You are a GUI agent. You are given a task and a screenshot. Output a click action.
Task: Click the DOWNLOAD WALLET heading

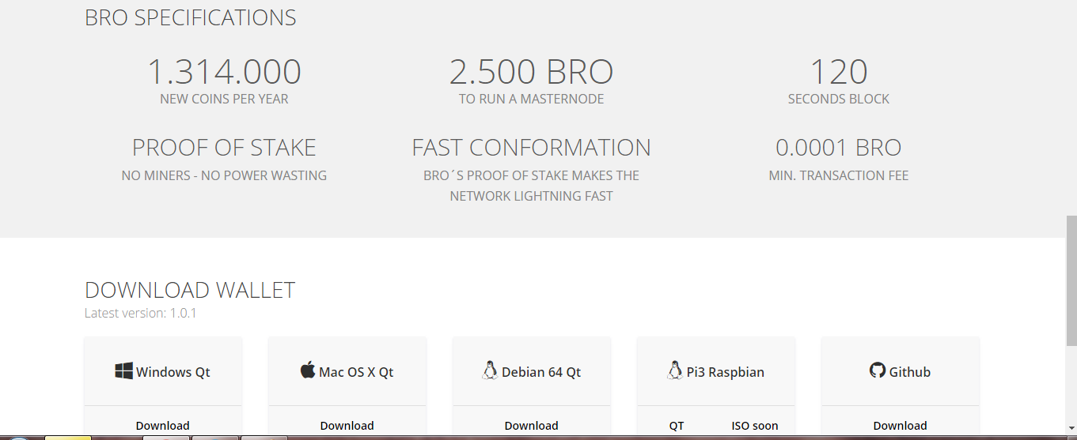click(x=190, y=290)
